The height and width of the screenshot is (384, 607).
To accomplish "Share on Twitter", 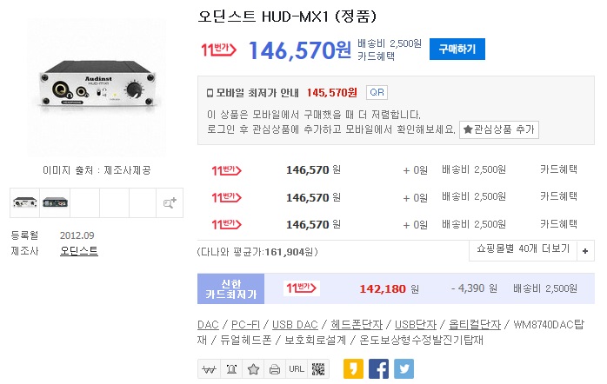I will click(404, 368).
